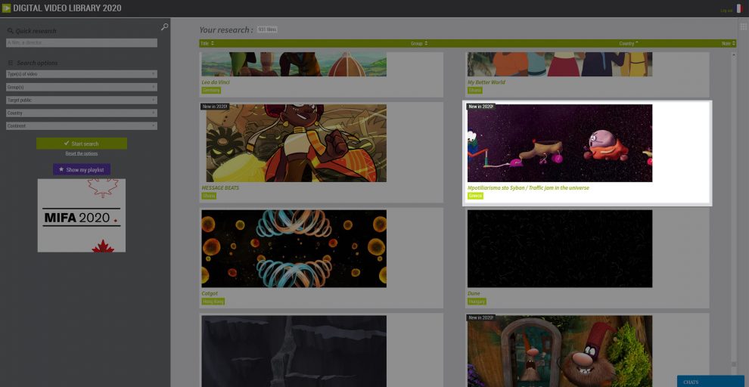Click the Log out link
Image resolution: width=749 pixels, height=387 pixels.
(x=726, y=10)
